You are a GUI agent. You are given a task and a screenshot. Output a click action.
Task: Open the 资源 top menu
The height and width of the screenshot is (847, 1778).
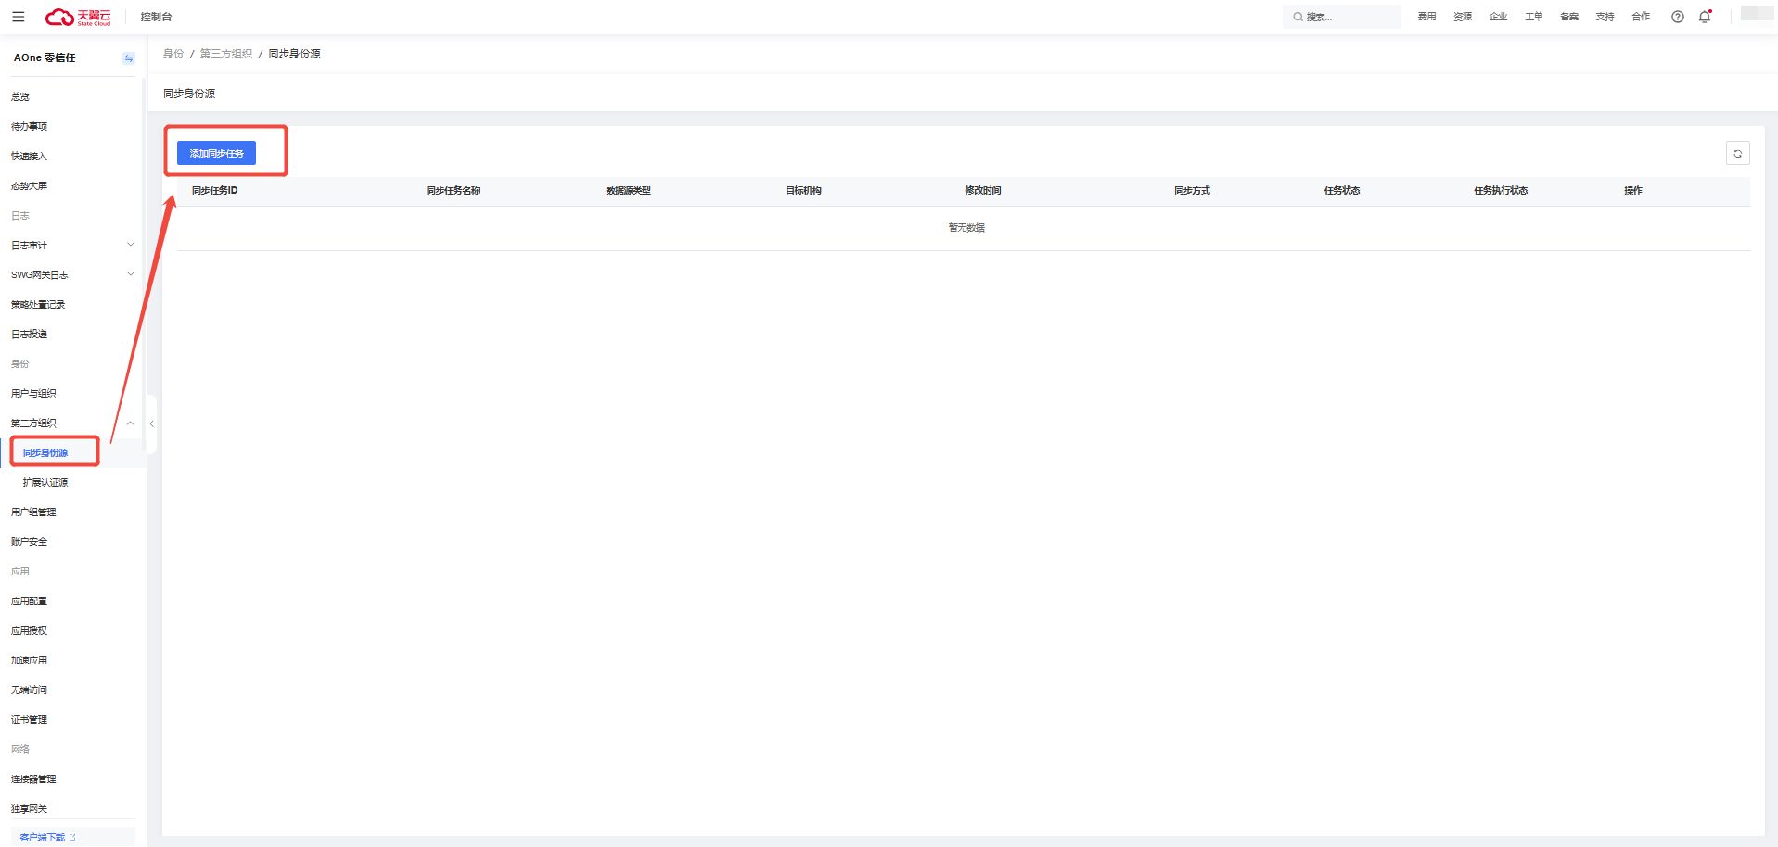pos(1463,17)
